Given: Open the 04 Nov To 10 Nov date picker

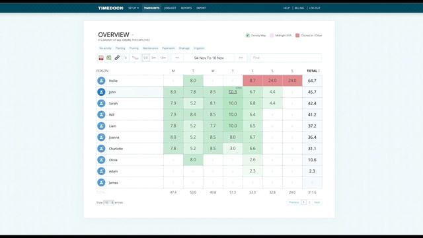Looking at the screenshot, I should point(209,58).
